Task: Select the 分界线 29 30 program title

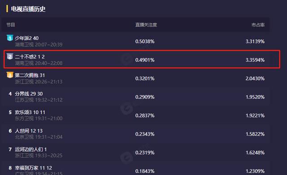Action: [x=29, y=94]
